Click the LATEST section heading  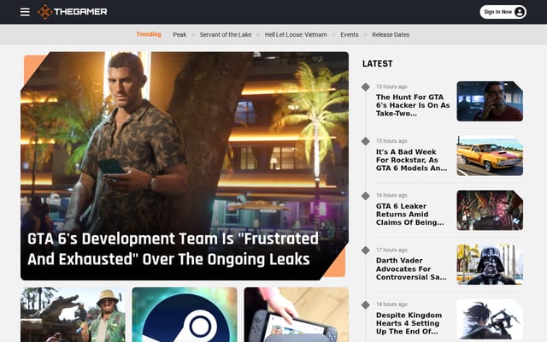click(377, 64)
